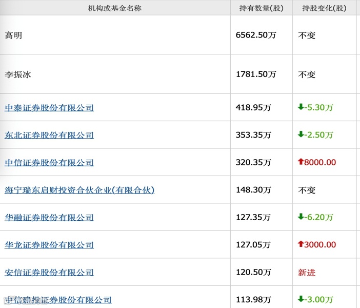Select holding value 353.35万
The width and height of the screenshot is (360, 308).
pos(253,134)
